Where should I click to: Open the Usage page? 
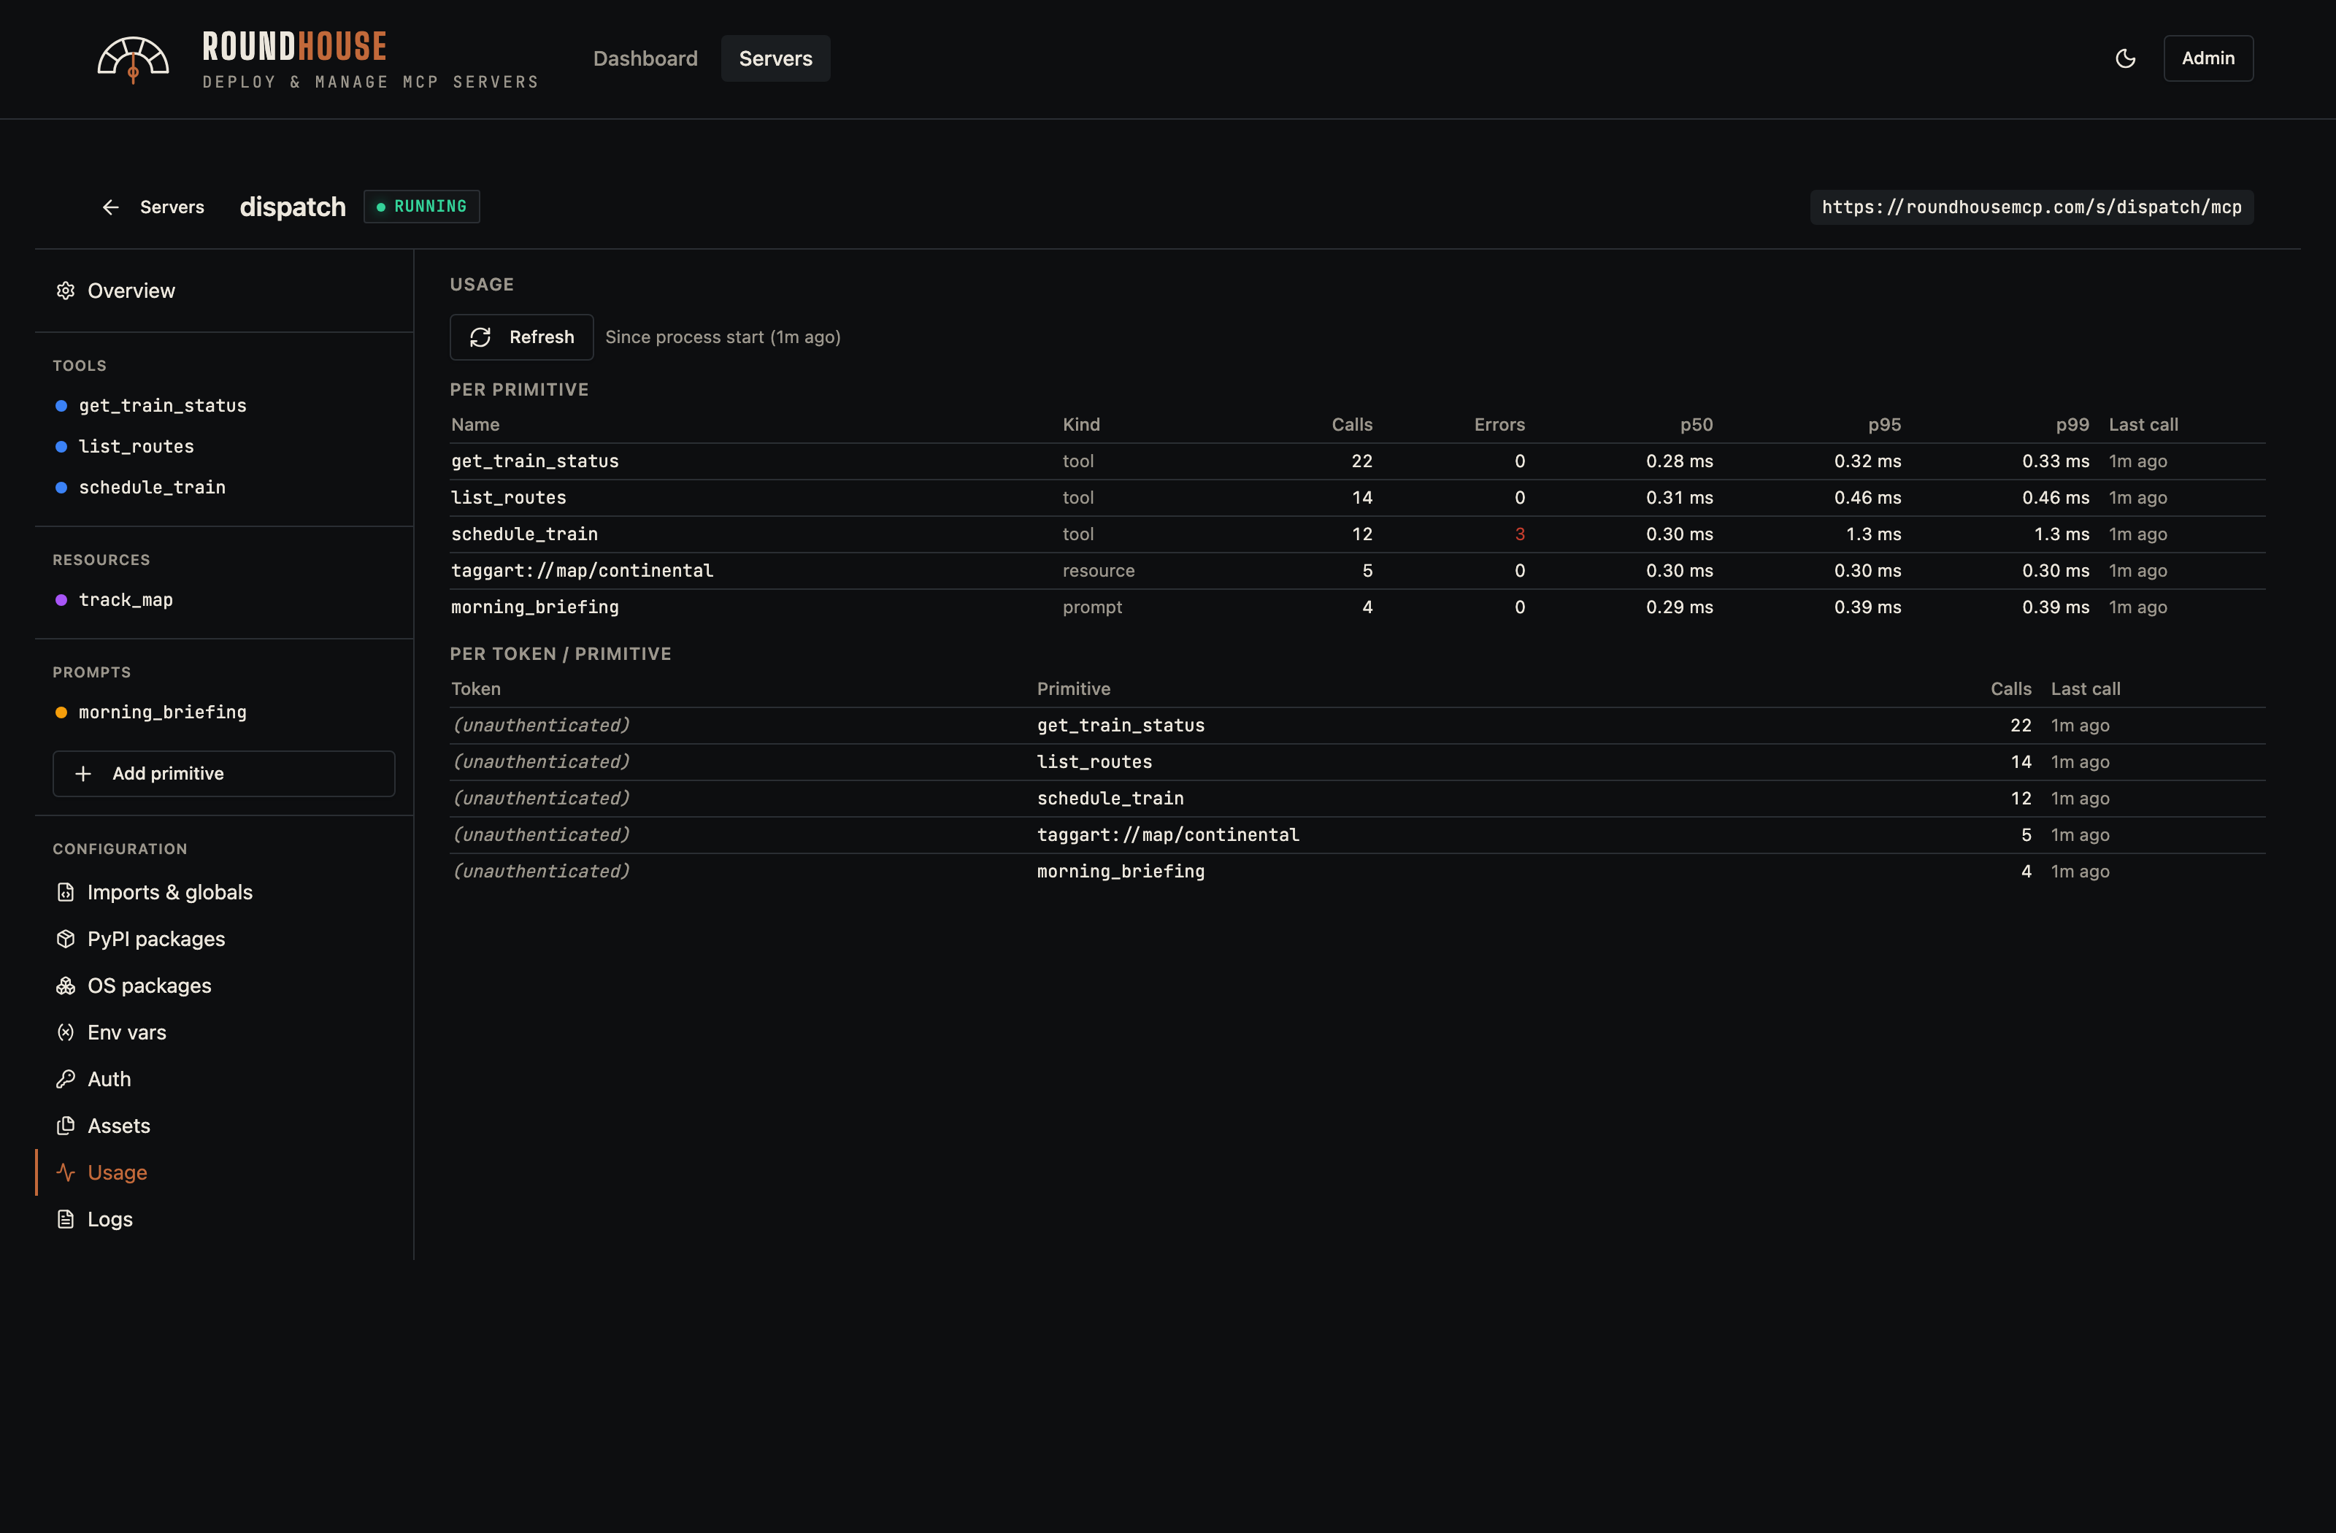[x=117, y=1172]
